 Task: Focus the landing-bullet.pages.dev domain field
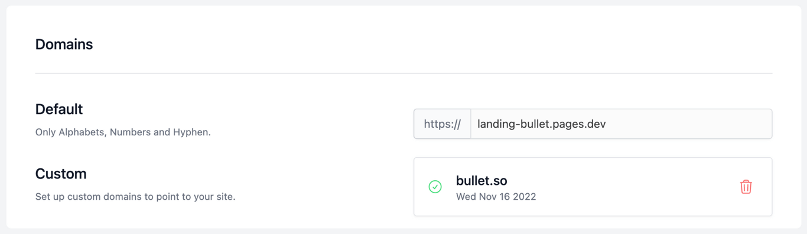click(621, 124)
